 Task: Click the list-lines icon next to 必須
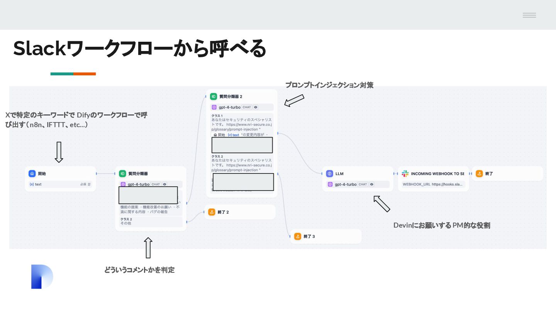tap(90, 184)
